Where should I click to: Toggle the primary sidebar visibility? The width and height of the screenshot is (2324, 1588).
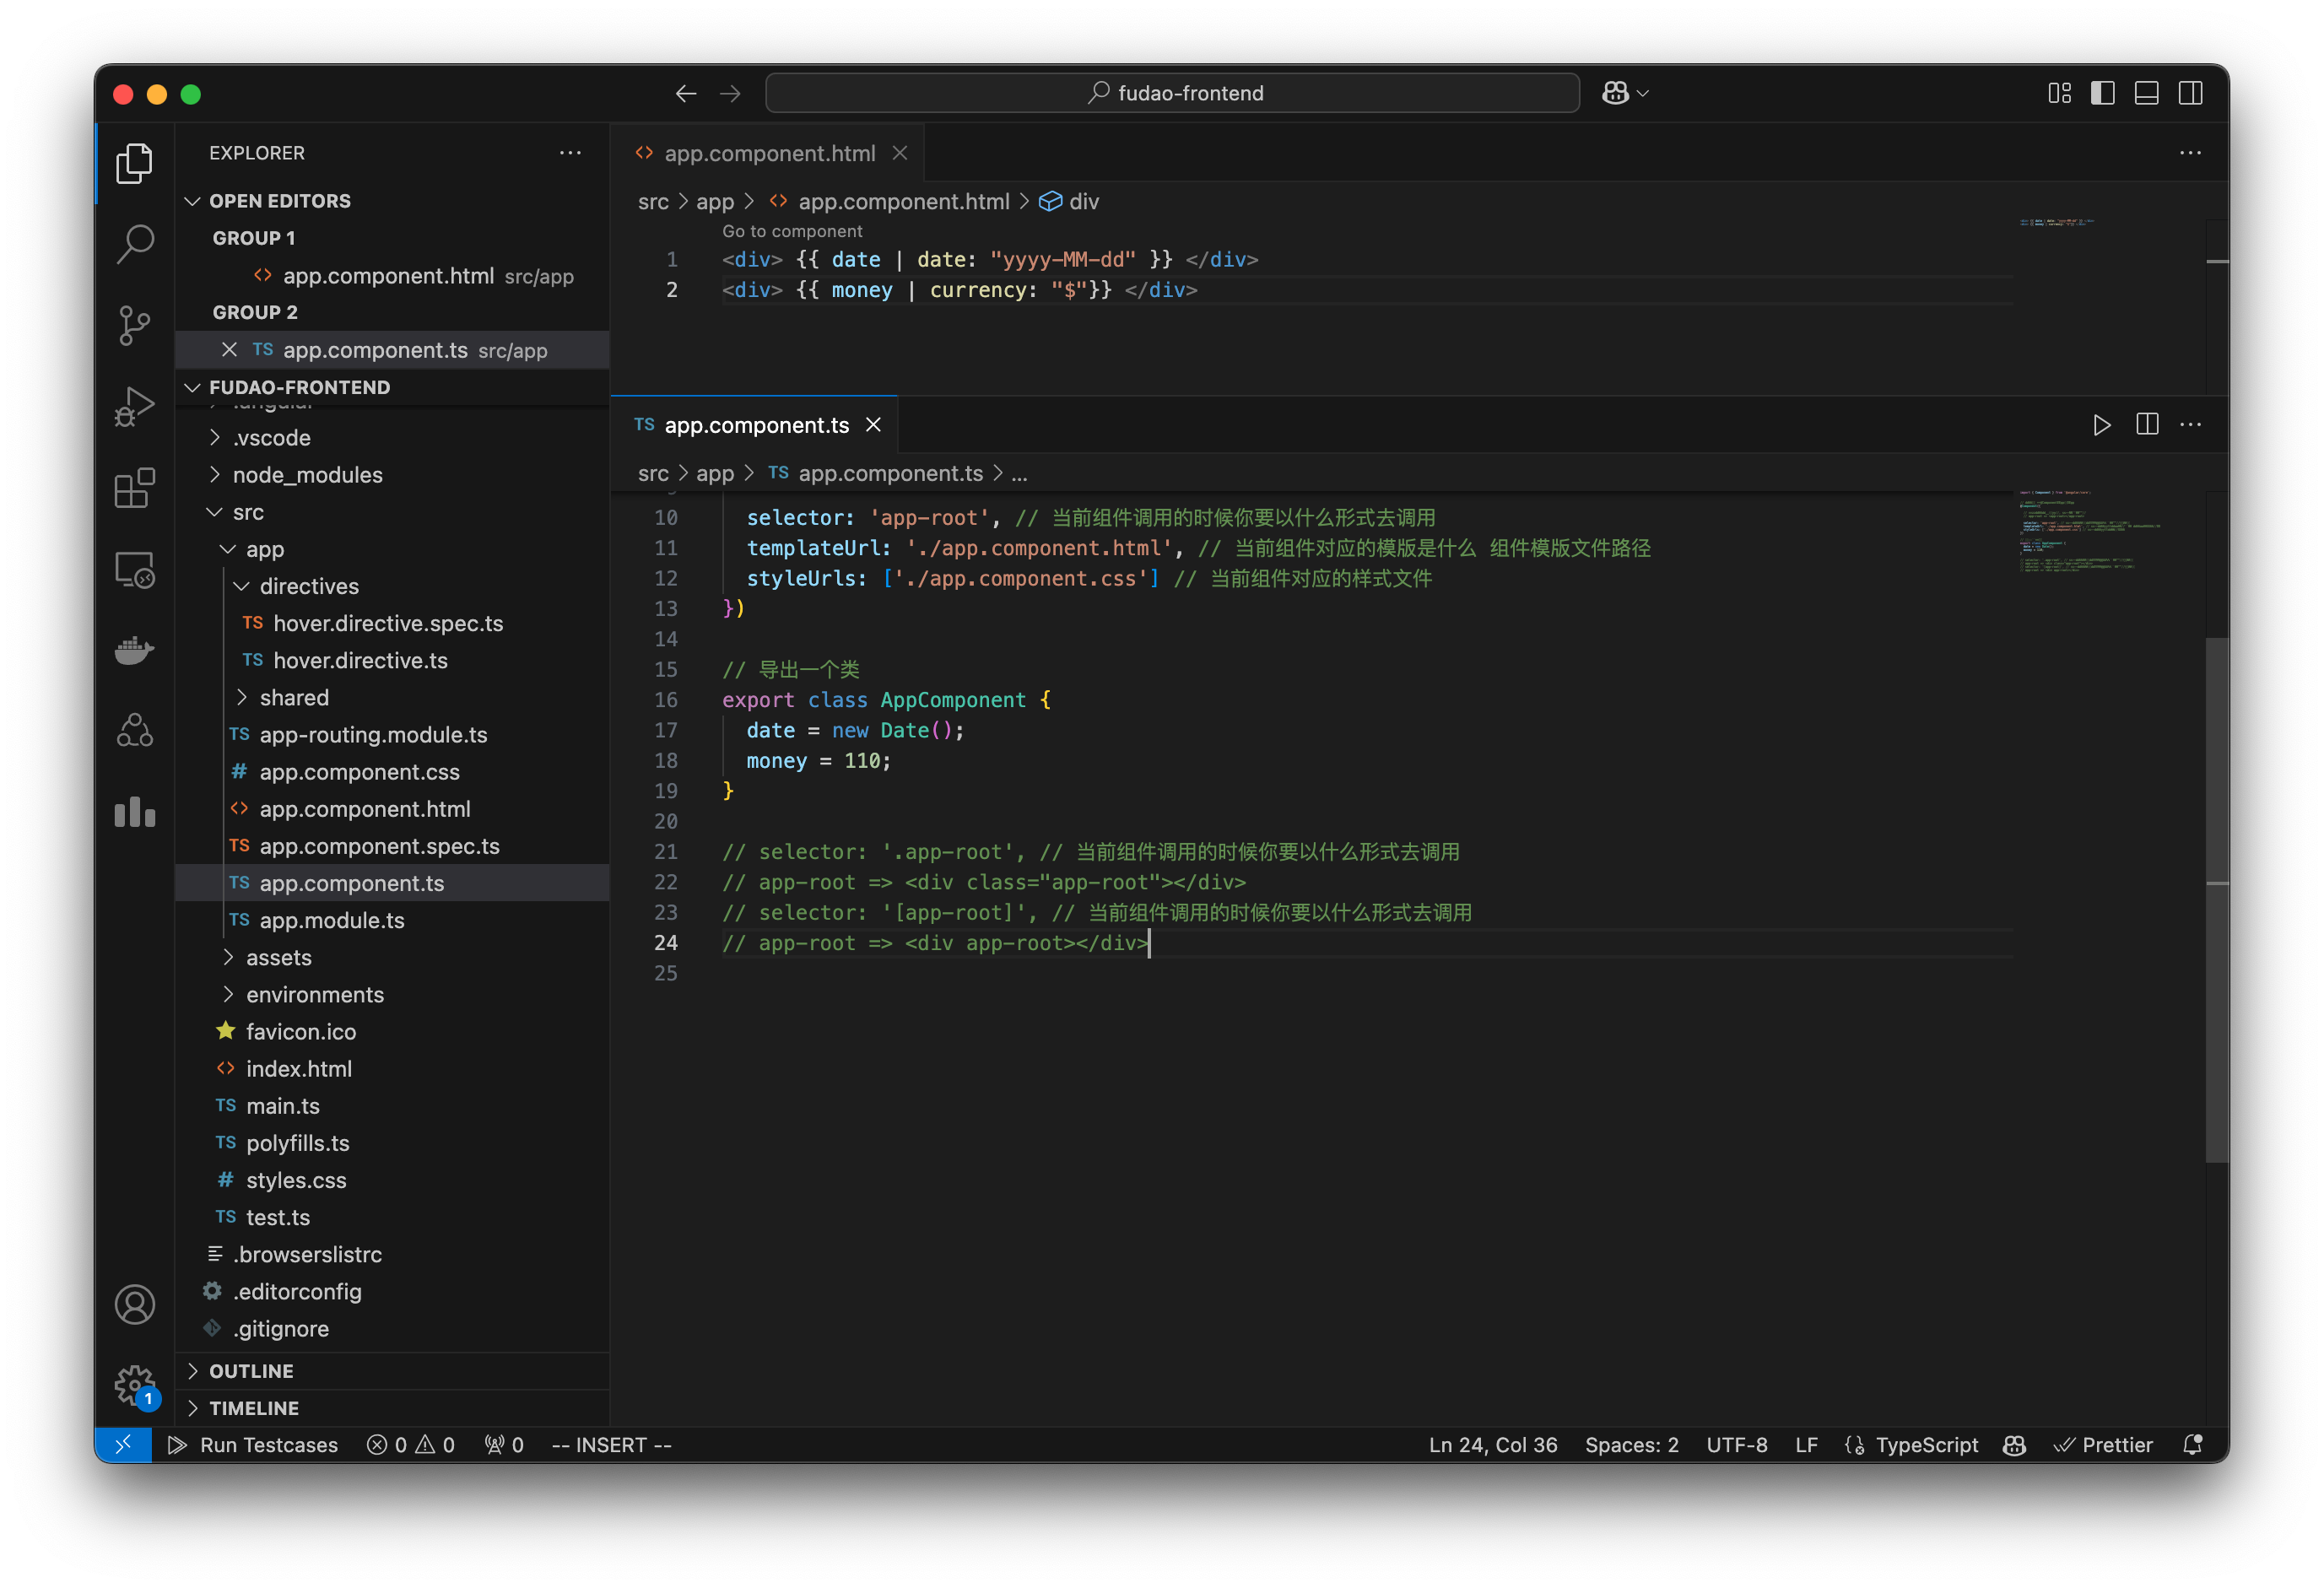pyautogui.click(x=2103, y=92)
